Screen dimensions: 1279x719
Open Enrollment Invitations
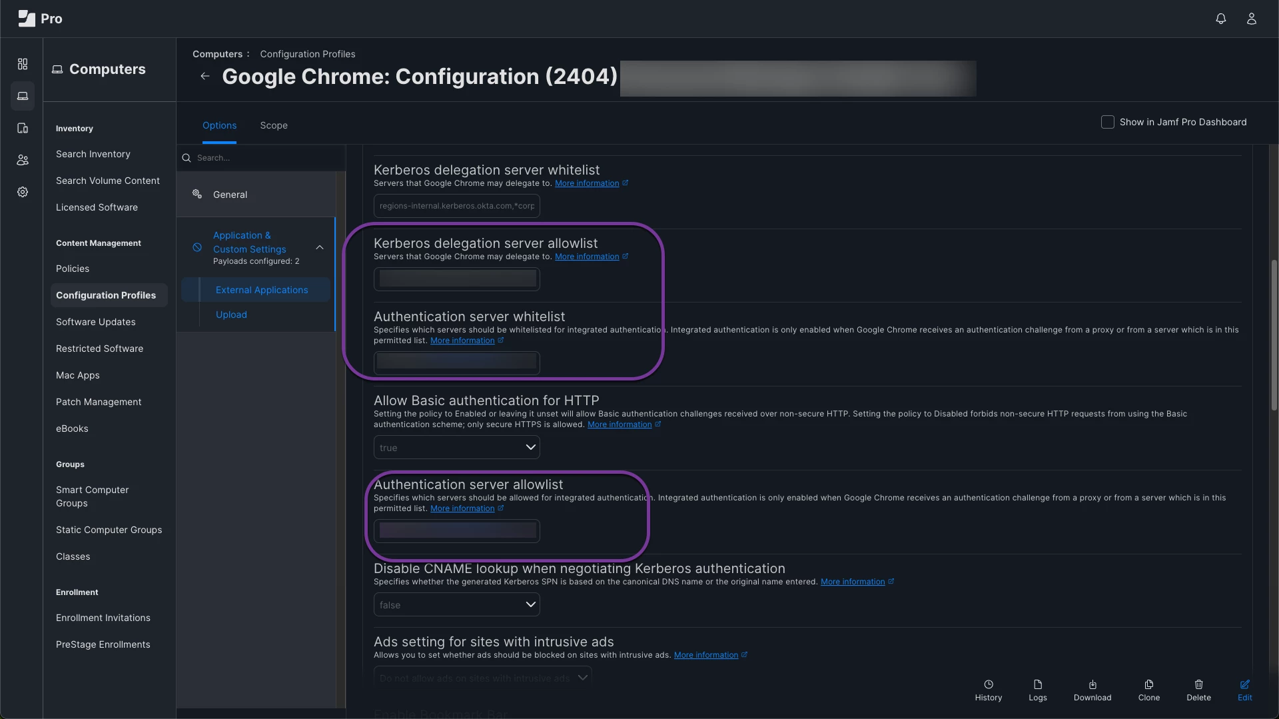coord(103,618)
